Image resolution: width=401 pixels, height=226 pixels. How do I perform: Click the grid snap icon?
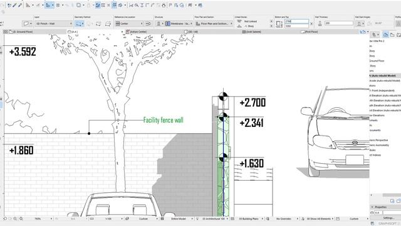tap(58, 5)
